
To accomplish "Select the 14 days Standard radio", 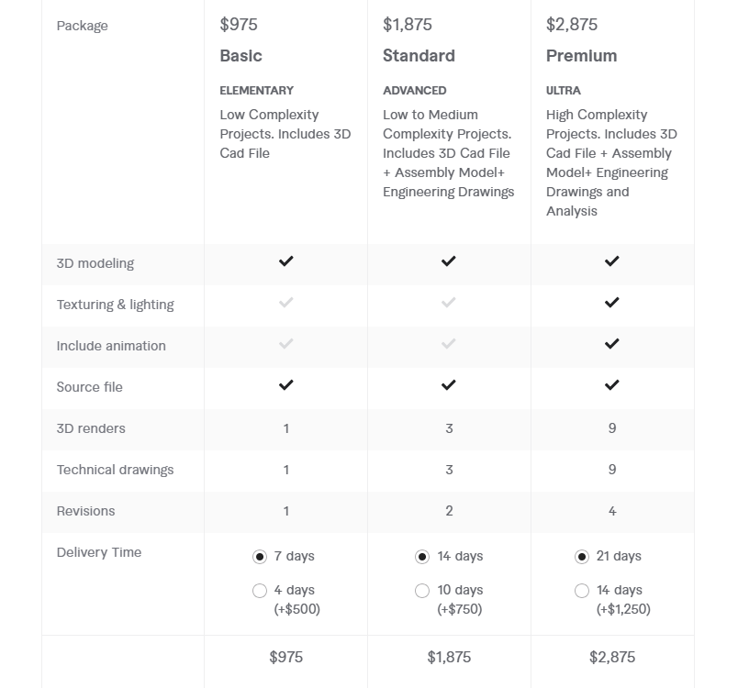I will [422, 557].
